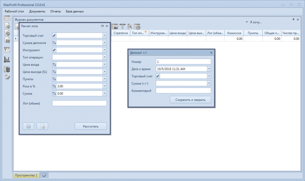The width and height of the screenshot is (305, 181).
Task: Click refresh icon beside Сумма in Расчет лота
Action: [54, 94]
